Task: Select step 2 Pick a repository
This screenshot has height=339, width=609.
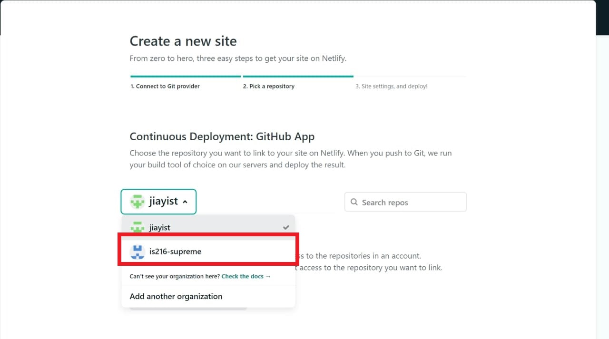Action: [x=269, y=86]
